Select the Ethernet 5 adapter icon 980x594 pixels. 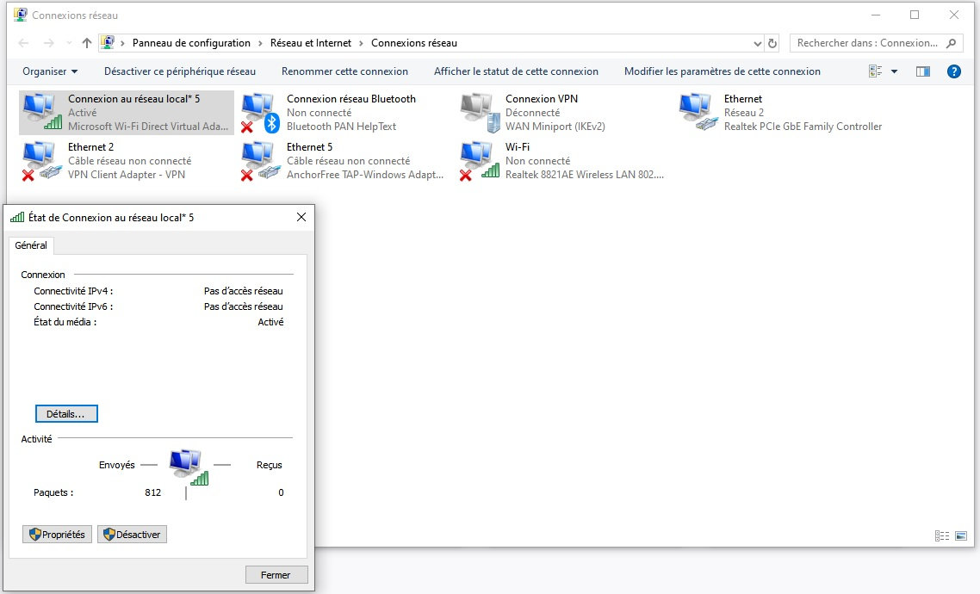pyautogui.click(x=261, y=160)
